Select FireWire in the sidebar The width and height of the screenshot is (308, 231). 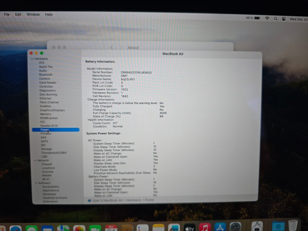pyautogui.click(x=46, y=106)
